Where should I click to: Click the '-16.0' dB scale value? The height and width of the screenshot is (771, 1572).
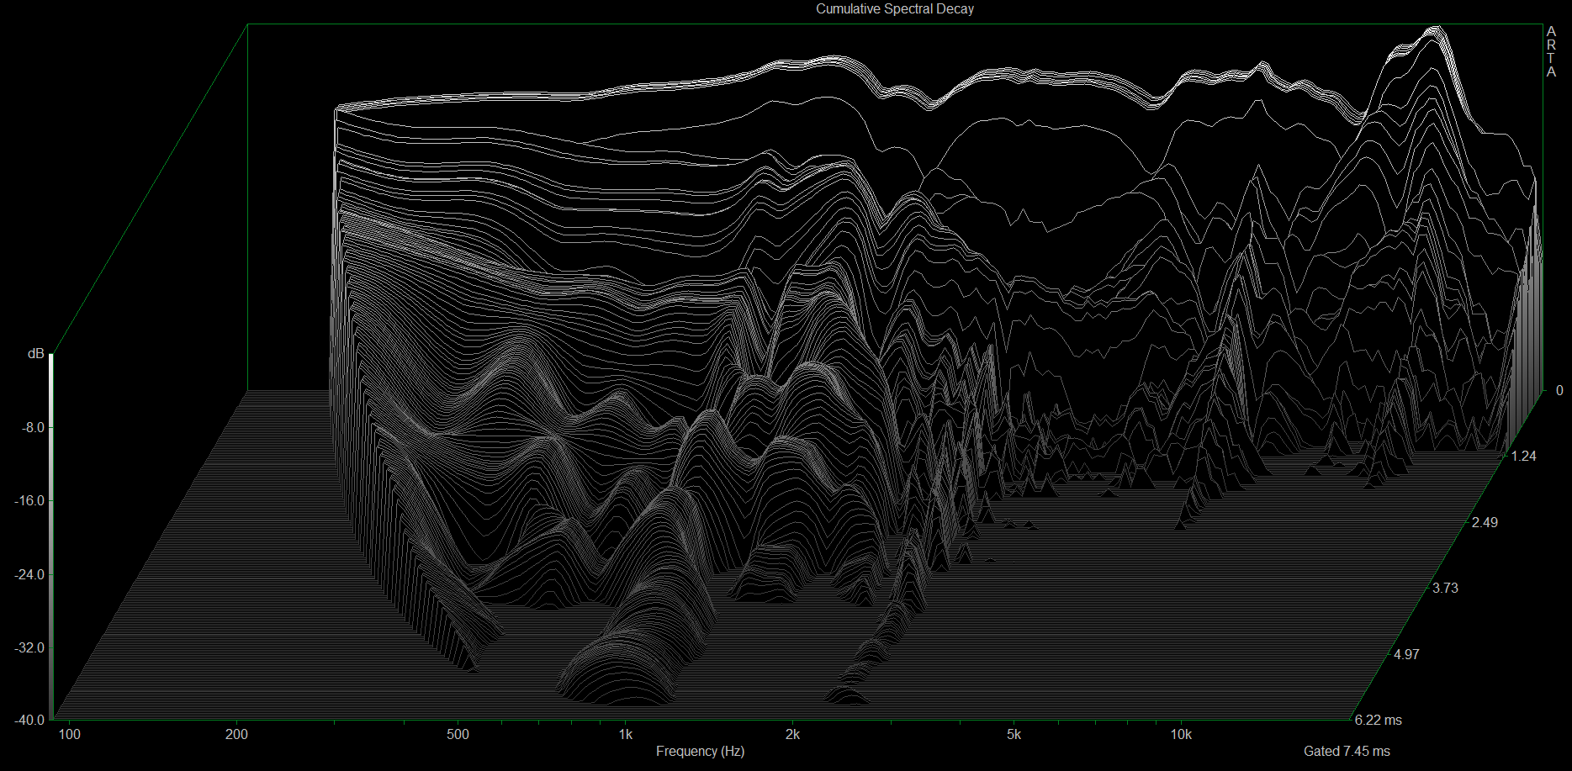(29, 500)
